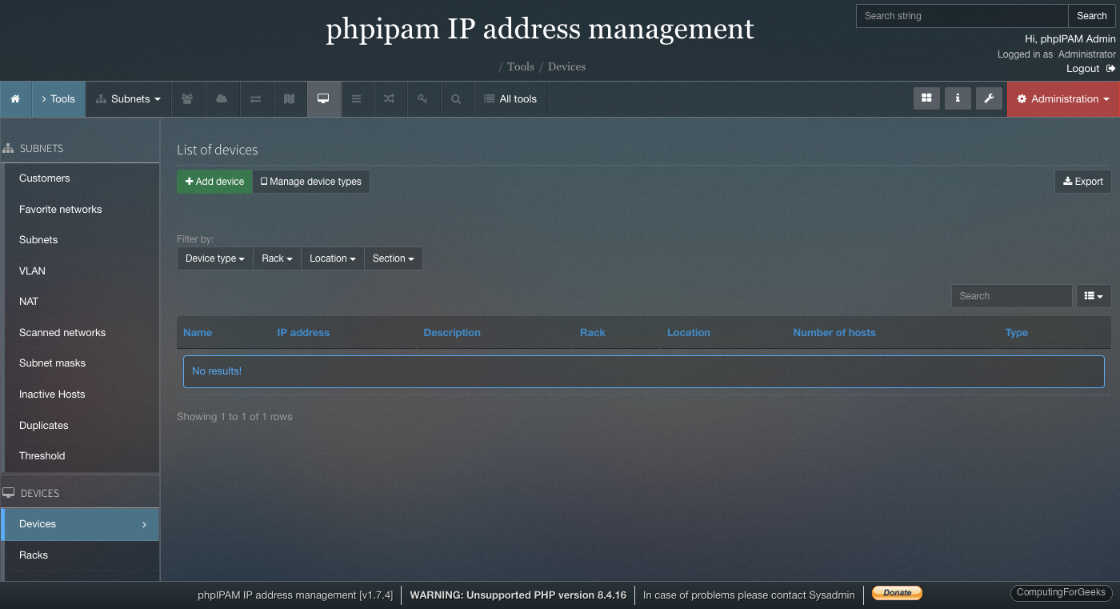
Task: Open the Location filter dropdown
Action: (x=332, y=258)
